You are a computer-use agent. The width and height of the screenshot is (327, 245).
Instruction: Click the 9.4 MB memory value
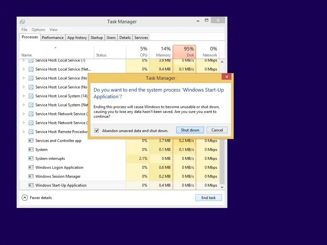point(165,69)
